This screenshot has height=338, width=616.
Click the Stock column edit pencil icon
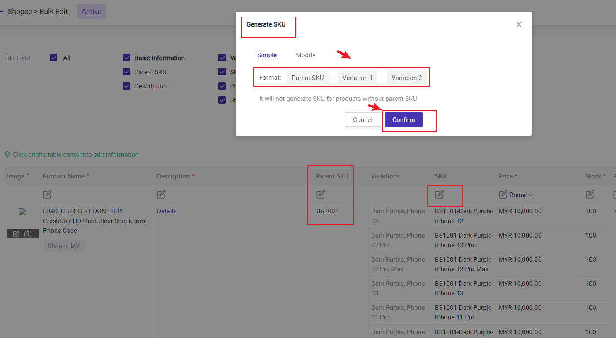(590, 194)
